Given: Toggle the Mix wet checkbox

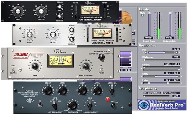Looking at the screenshot, I should pyautogui.click(x=176, y=52).
